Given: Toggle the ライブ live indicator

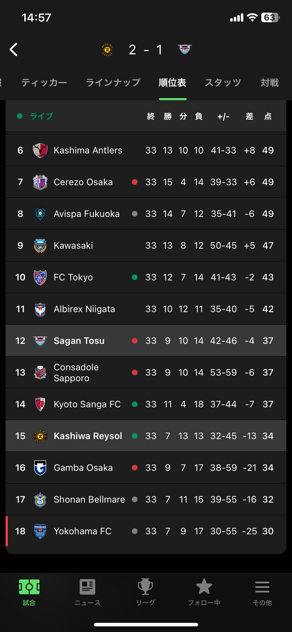Looking at the screenshot, I should click(x=35, y=116).
